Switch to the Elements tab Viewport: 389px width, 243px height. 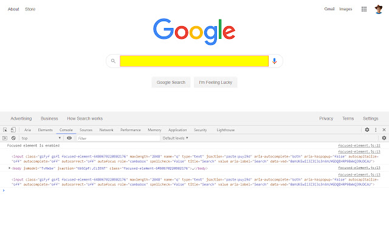coord(45,130)
